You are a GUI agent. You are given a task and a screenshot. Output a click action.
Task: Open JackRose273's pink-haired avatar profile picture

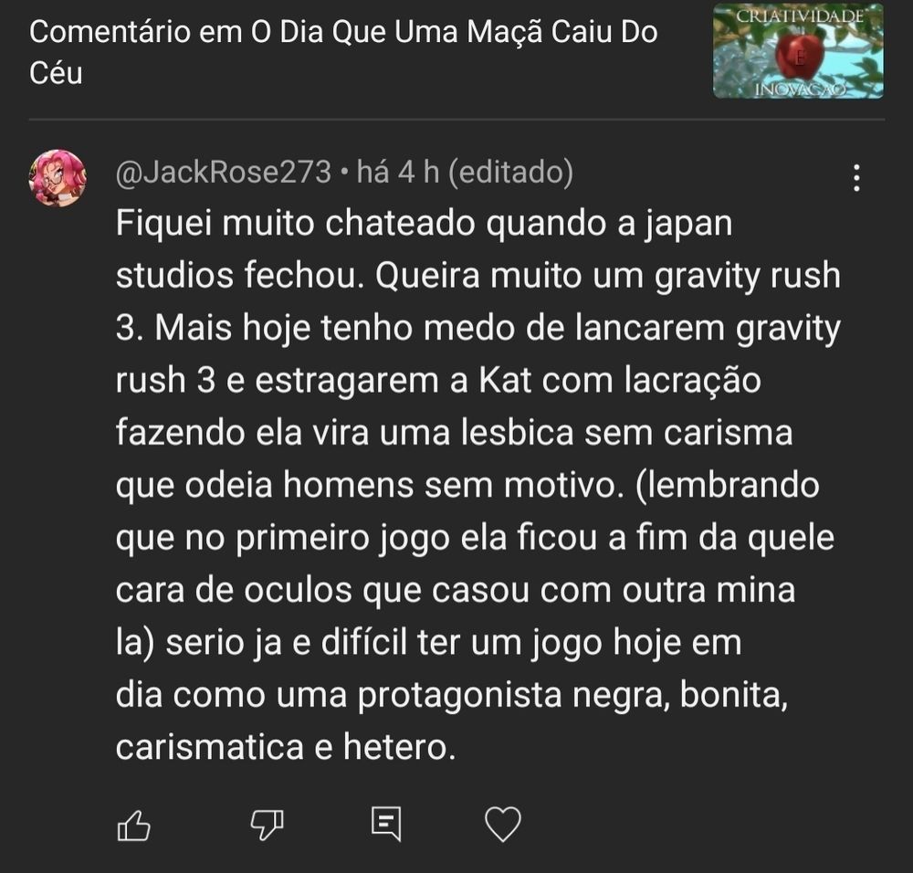pos(58,178)
